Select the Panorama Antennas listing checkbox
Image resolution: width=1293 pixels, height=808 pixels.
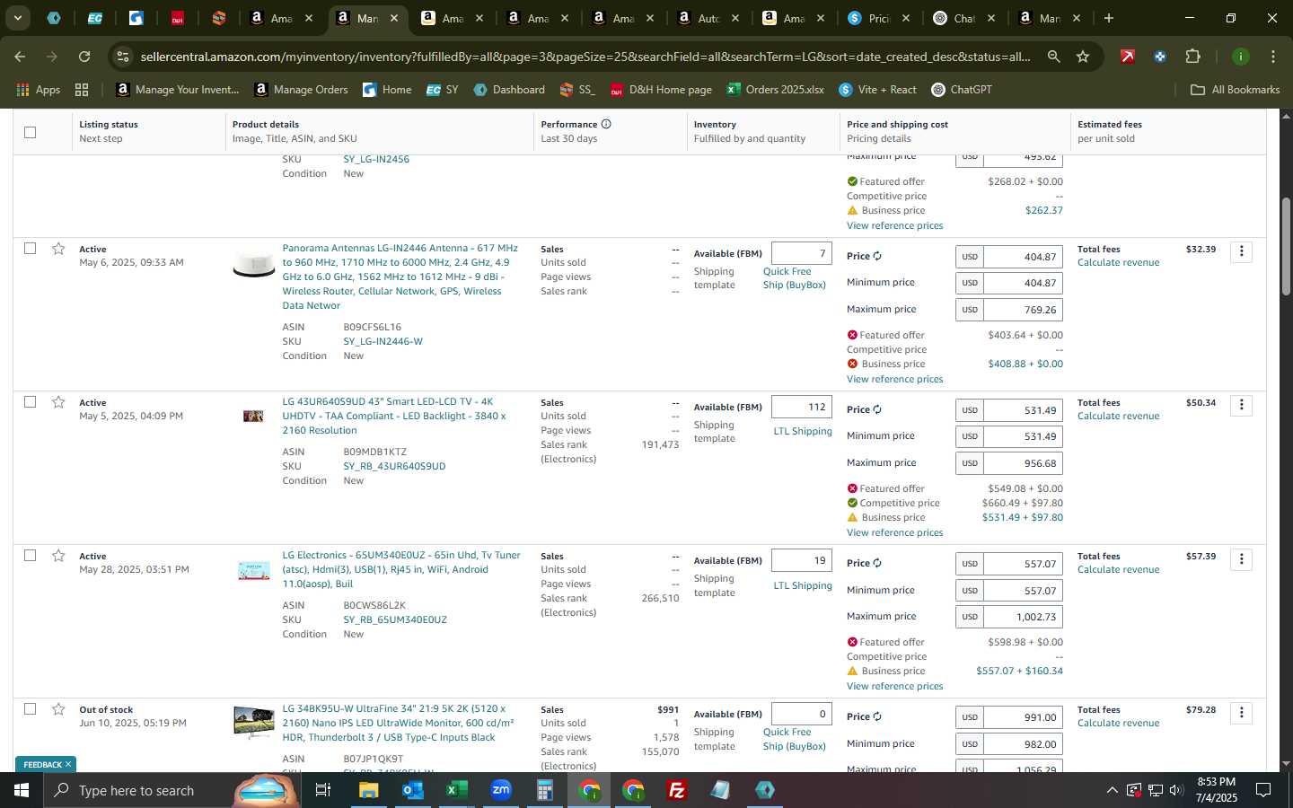coord(30,248)
